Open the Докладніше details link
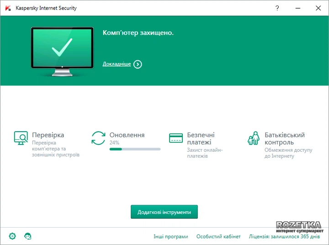Image resolution: width=329 pixels, height=245 pixels. pyautogui.click(x=117, y=64)
